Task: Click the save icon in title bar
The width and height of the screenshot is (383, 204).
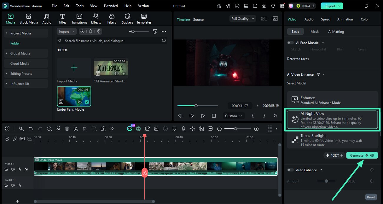Action: point(255,6)
